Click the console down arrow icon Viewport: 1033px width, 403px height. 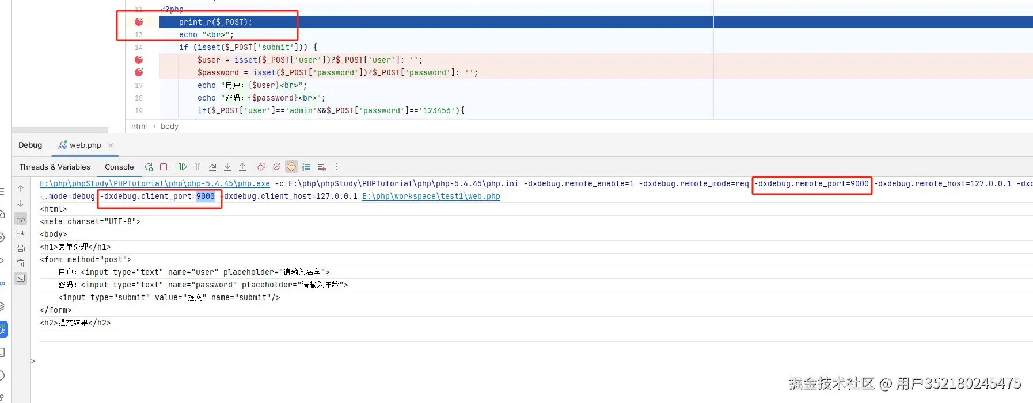click(x=21, y=204)
